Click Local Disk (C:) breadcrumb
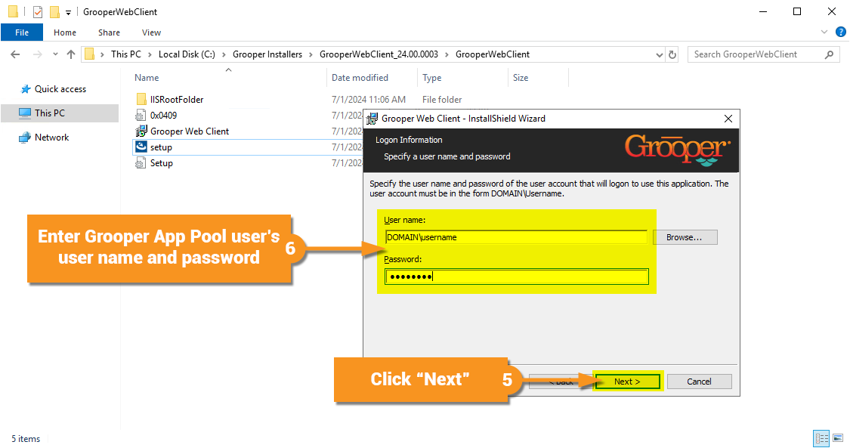Viewport: 850px width, 448px height. pos(187,54)
